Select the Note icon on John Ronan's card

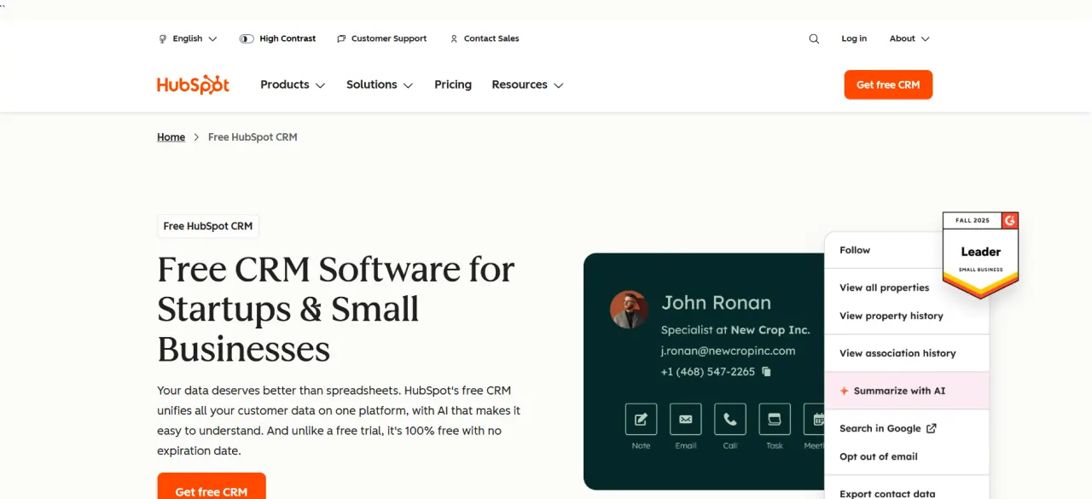point(641,420)
